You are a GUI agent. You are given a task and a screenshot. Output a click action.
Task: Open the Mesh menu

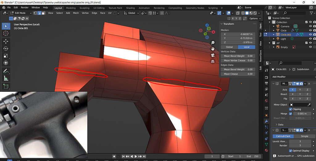tap(76, 13)
